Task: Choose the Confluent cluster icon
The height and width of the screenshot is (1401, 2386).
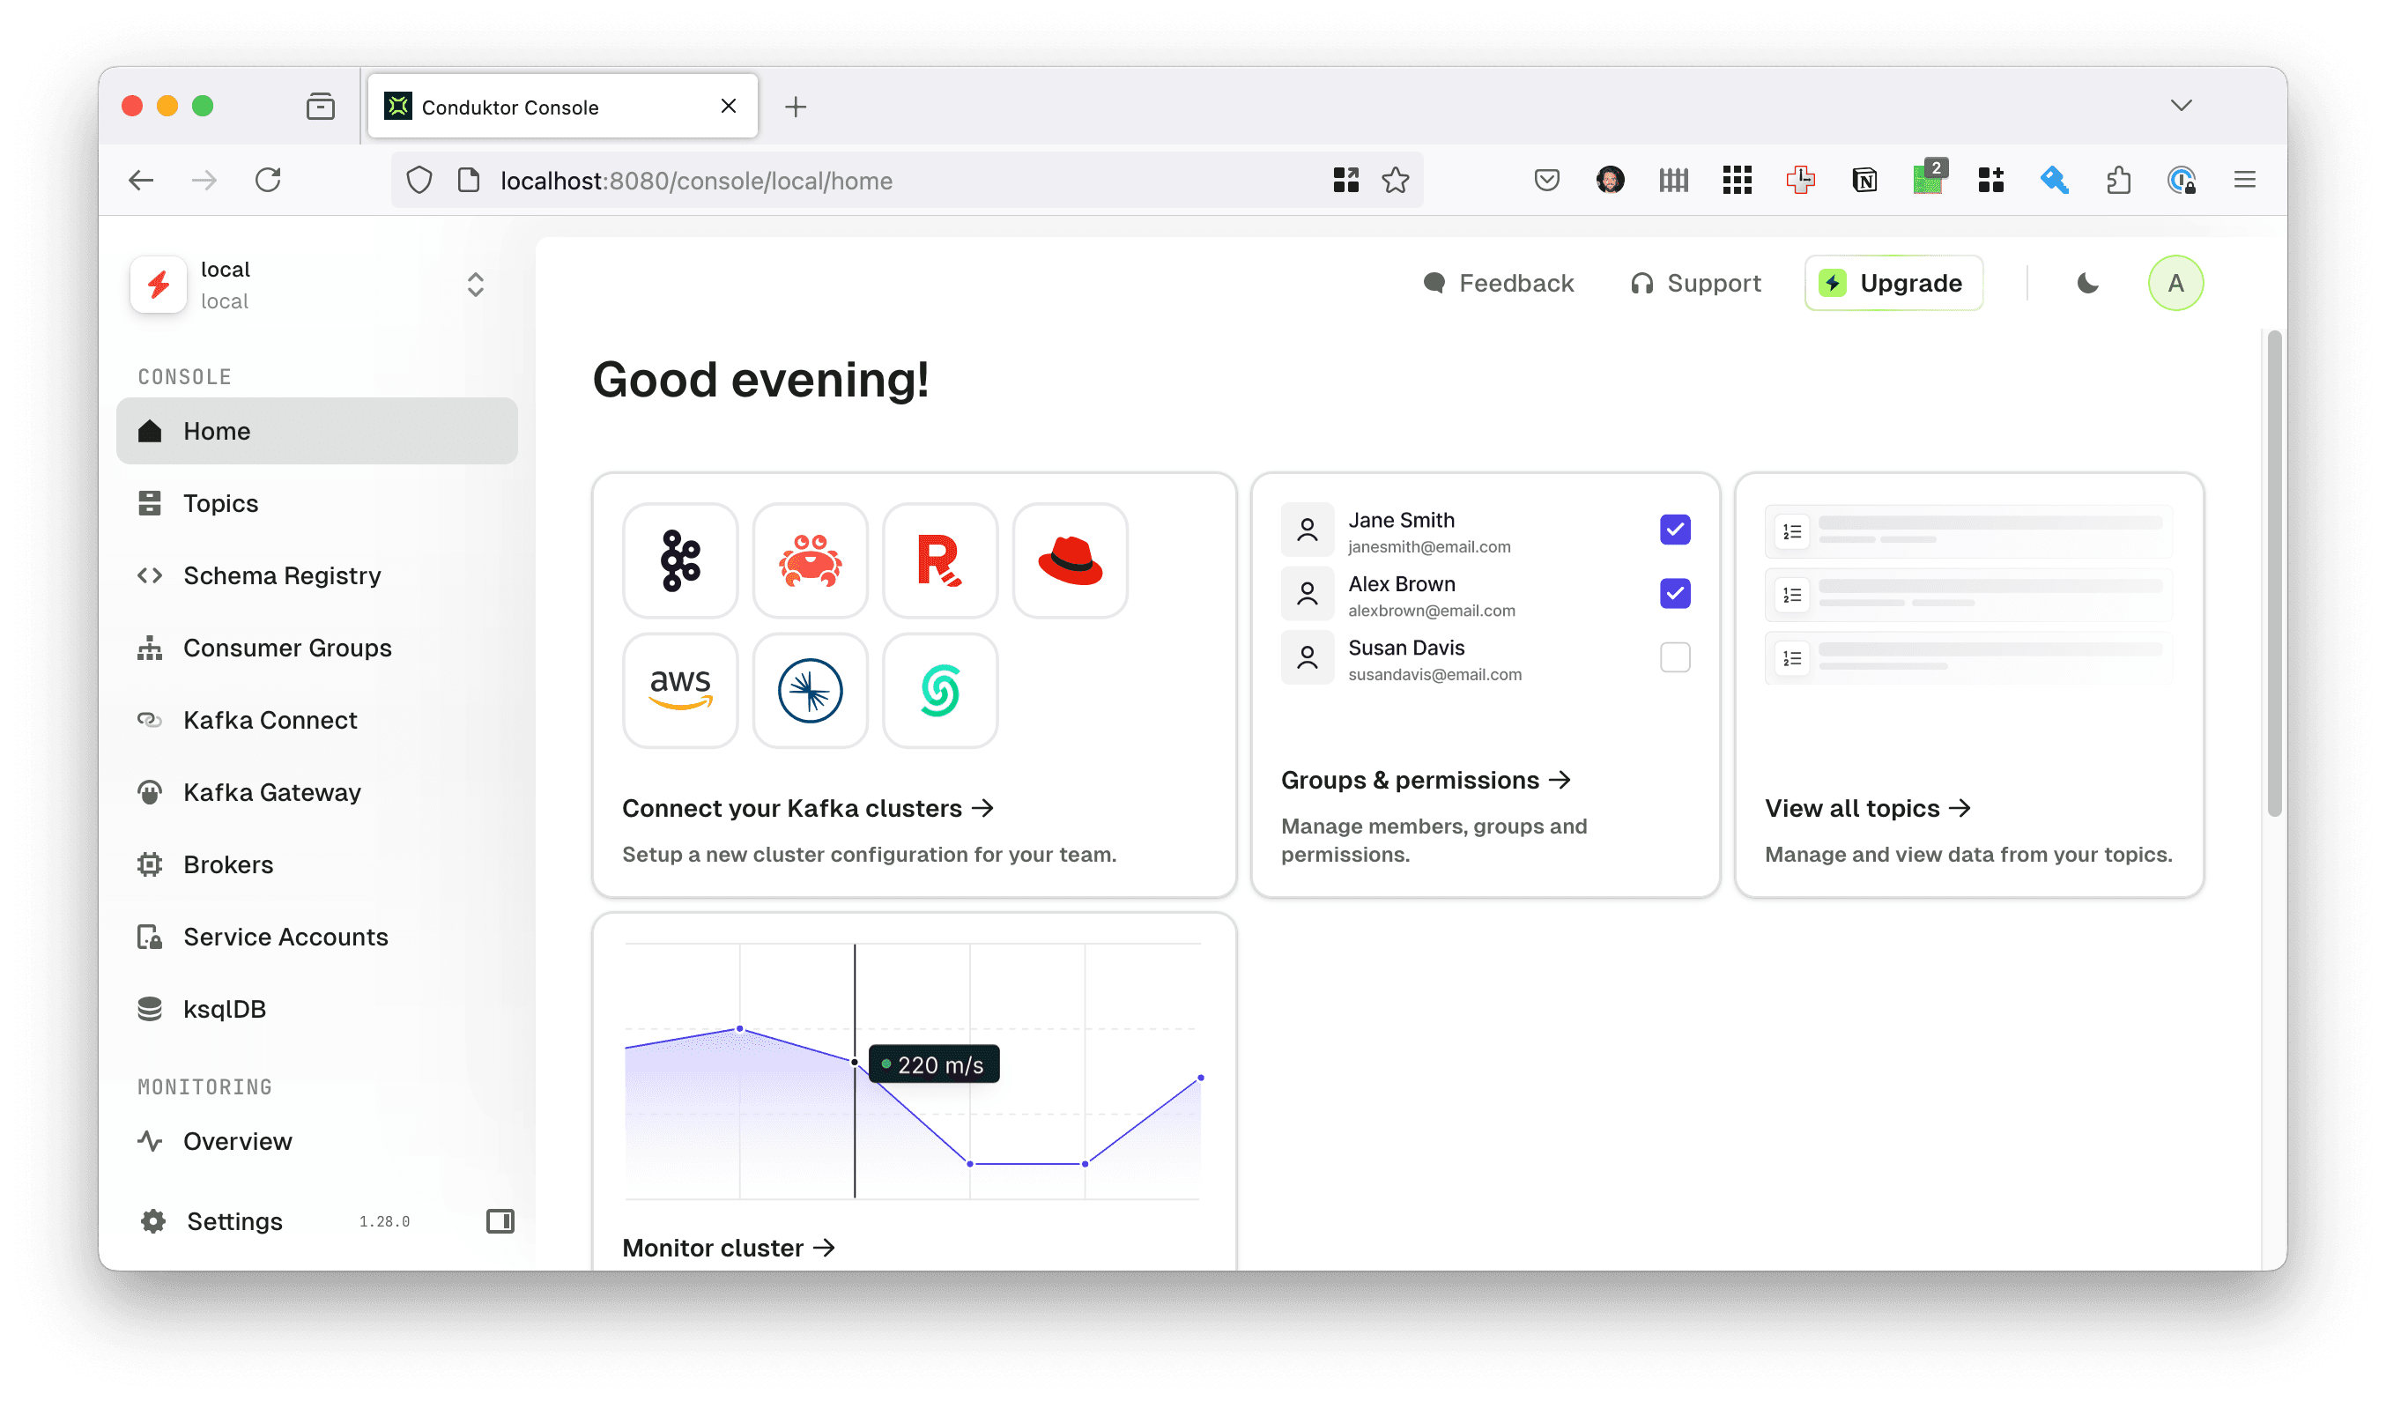Action: tap(810, 690)
